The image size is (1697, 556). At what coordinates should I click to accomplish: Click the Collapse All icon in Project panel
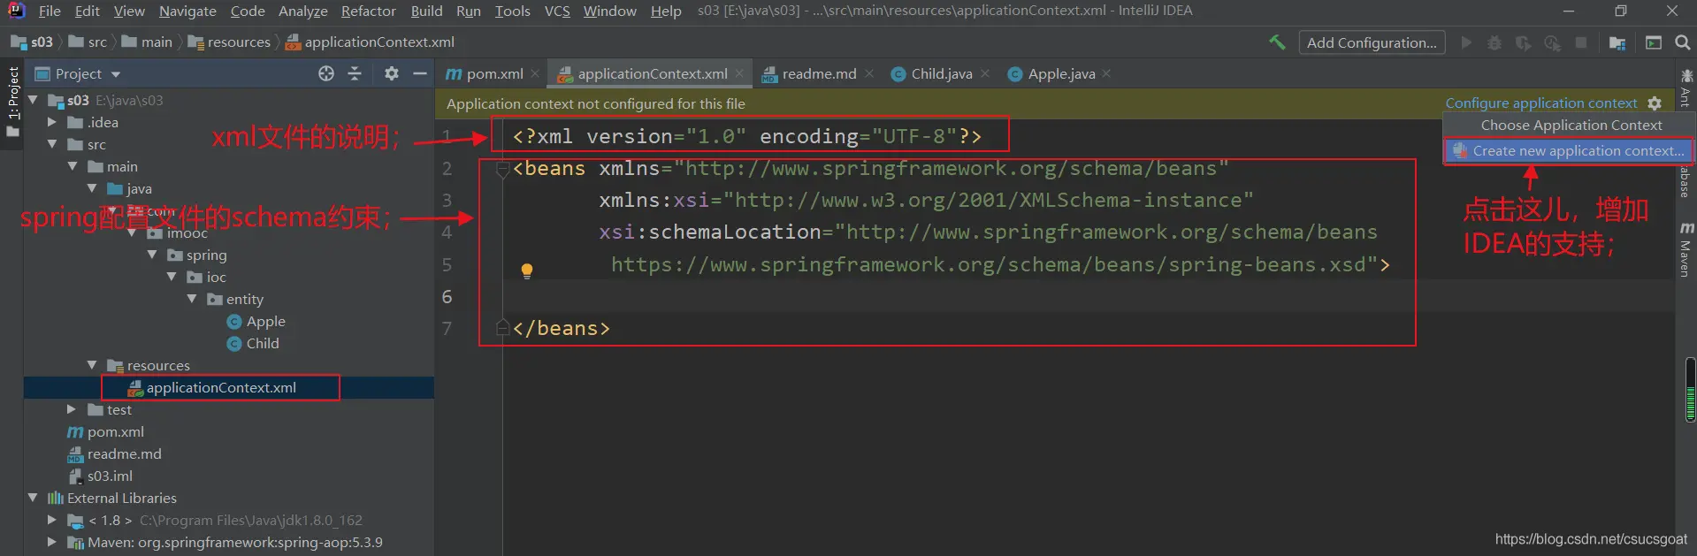[x=355, y=73]
